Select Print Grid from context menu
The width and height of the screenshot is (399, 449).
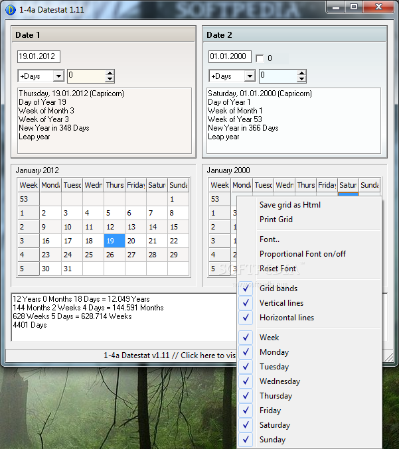(309, 220)
